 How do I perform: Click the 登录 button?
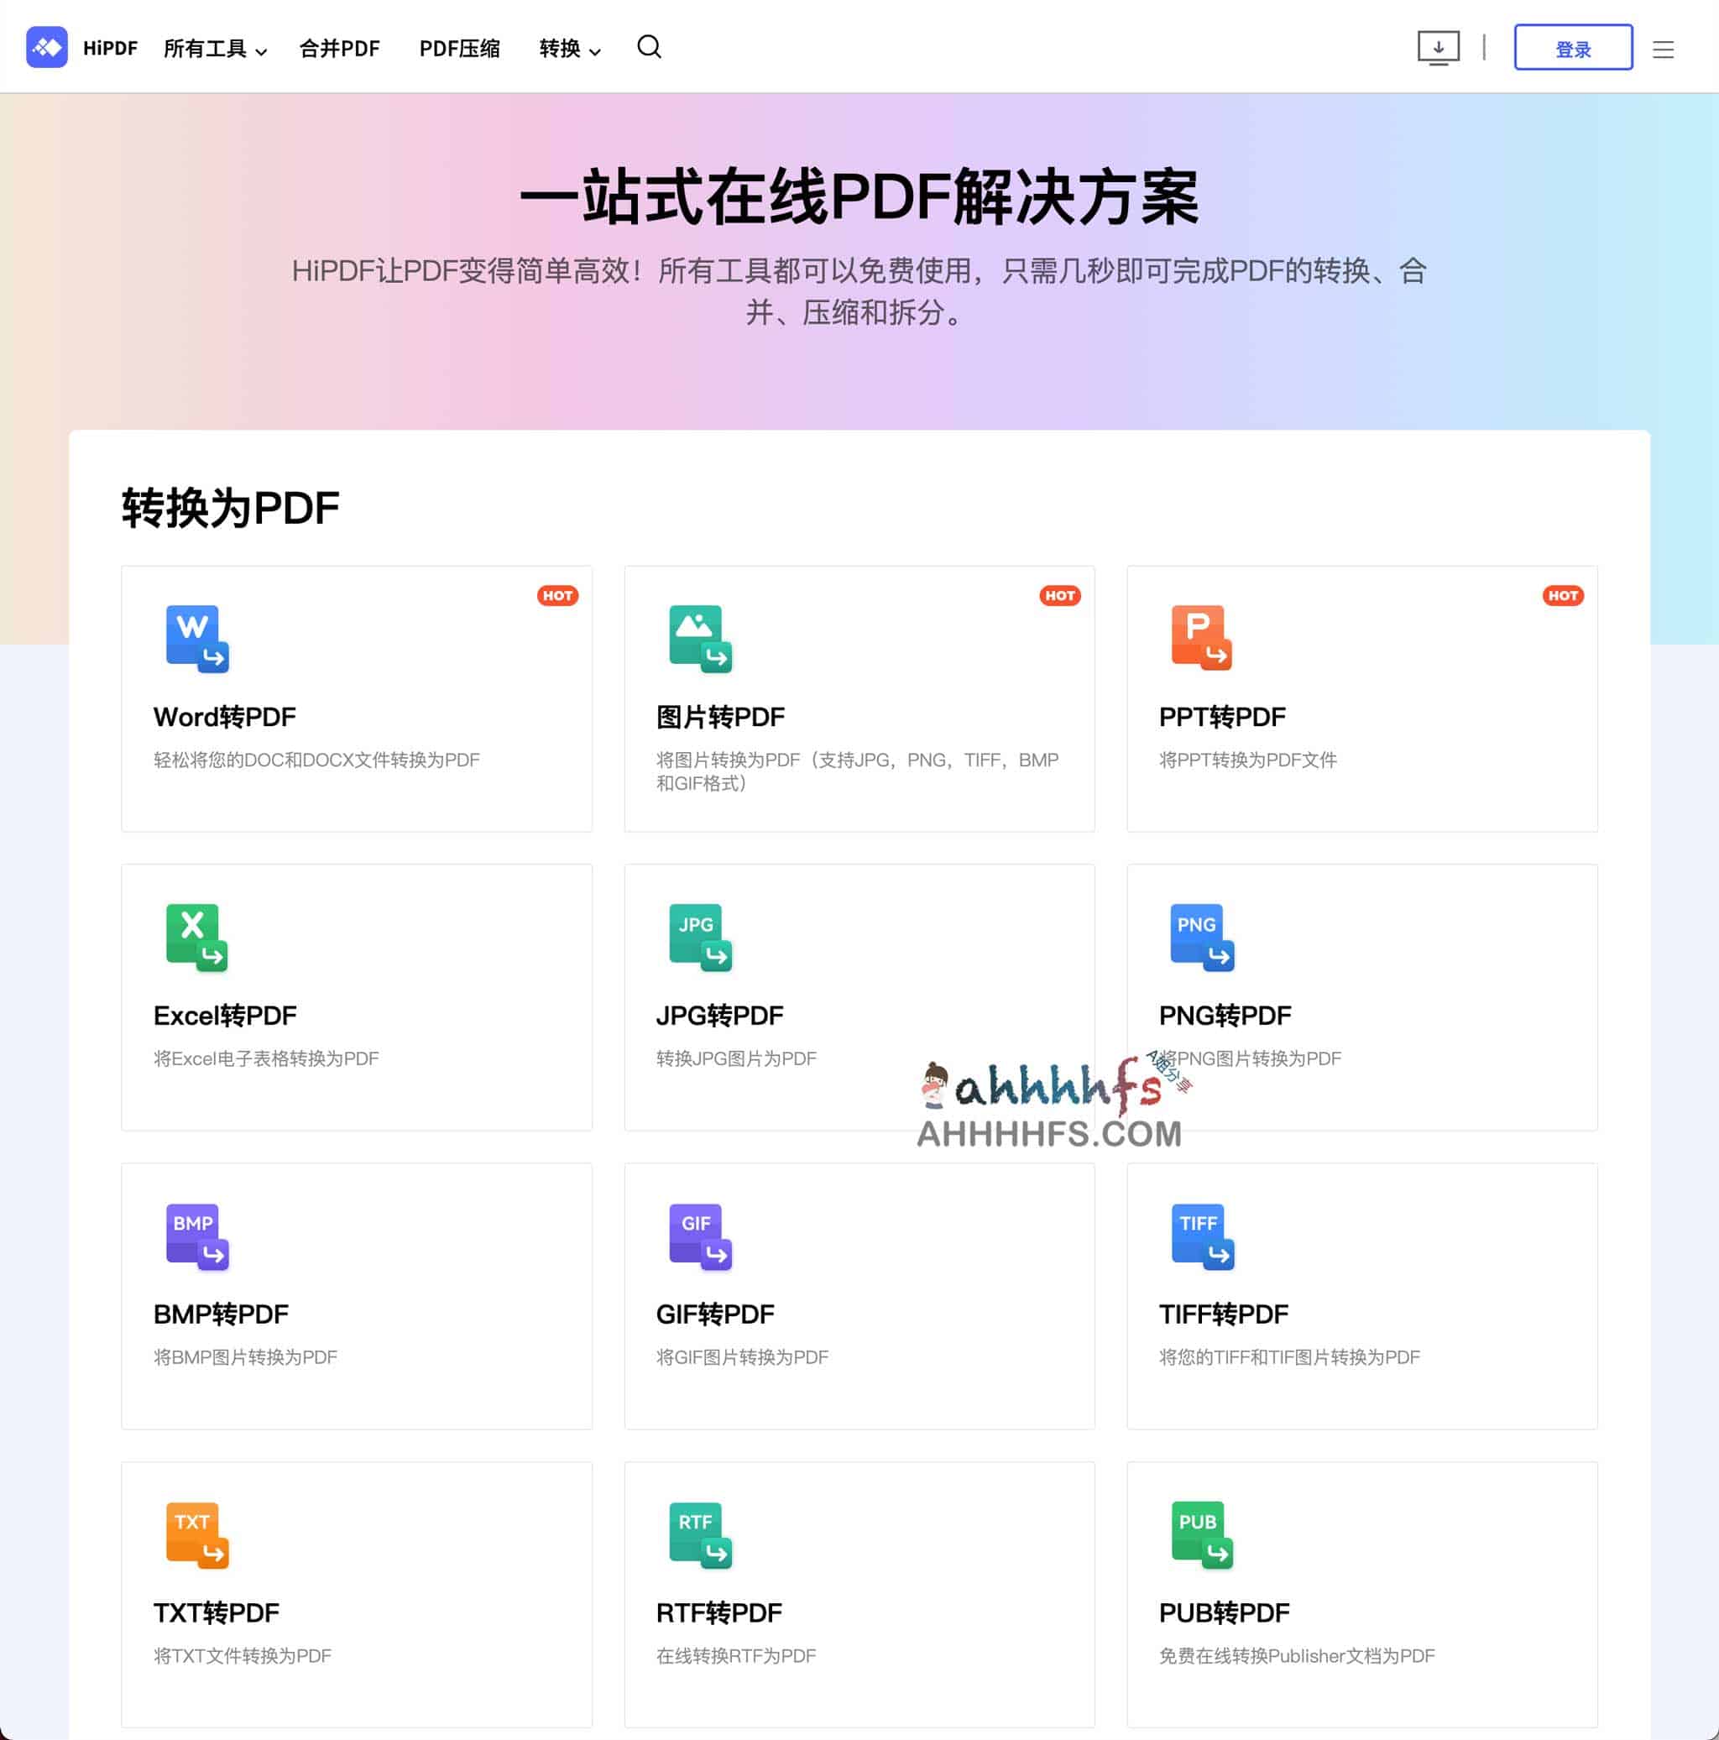pyautogui.click(x=1572, y=48)
